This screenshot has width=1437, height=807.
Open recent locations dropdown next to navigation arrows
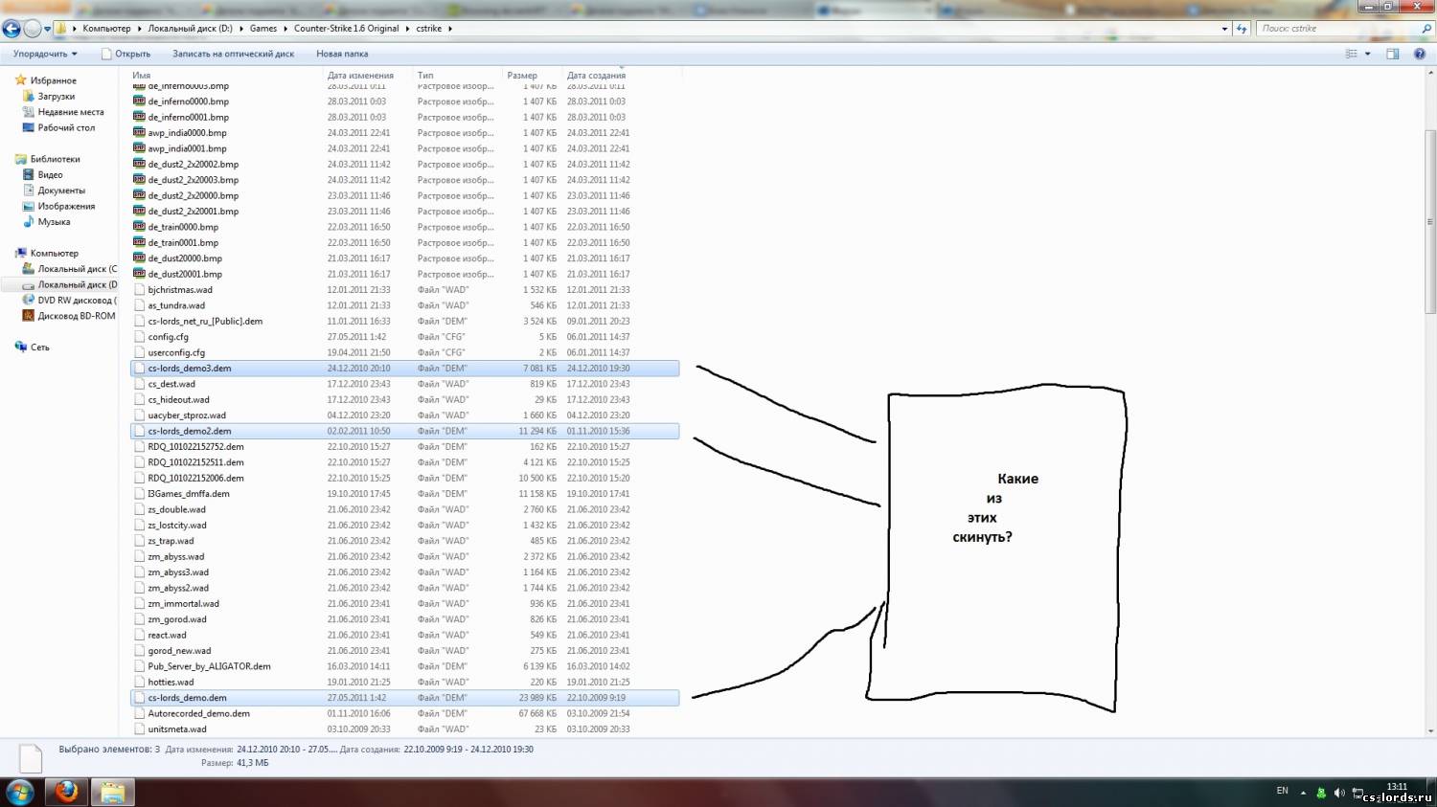[48, 29]
